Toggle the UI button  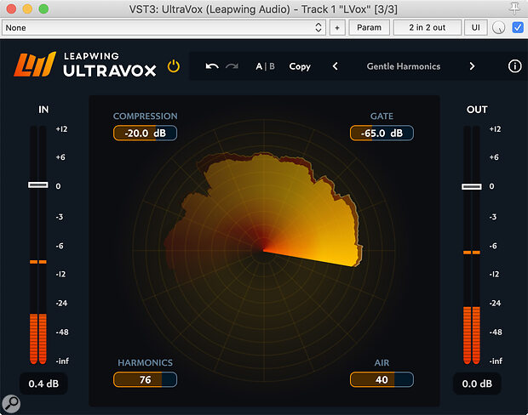point(475,27)
